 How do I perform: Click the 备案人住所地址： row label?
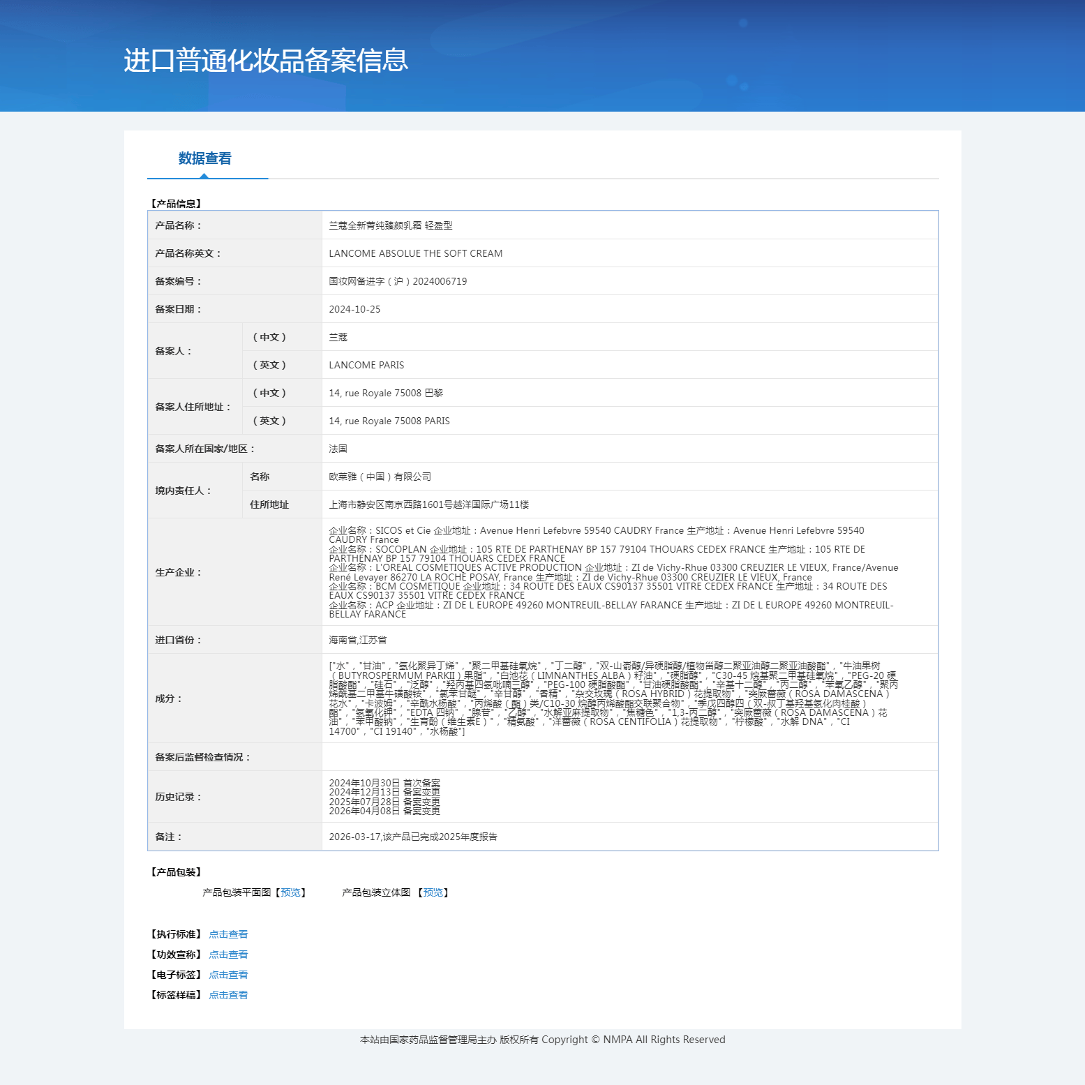point(193,407)
